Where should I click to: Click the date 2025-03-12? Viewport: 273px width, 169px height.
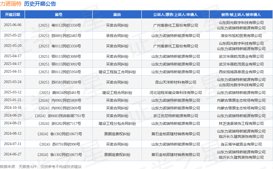pyautogui.click(x=13, y=92)
